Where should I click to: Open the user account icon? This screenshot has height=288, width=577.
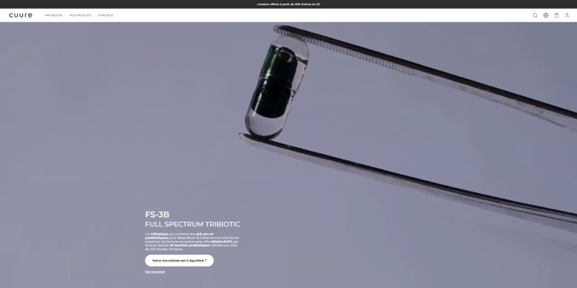point(567,15)
